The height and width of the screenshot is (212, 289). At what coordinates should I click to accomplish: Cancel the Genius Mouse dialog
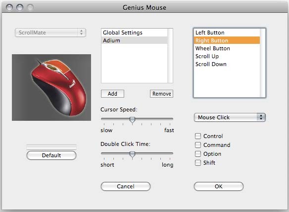(126, 186)
